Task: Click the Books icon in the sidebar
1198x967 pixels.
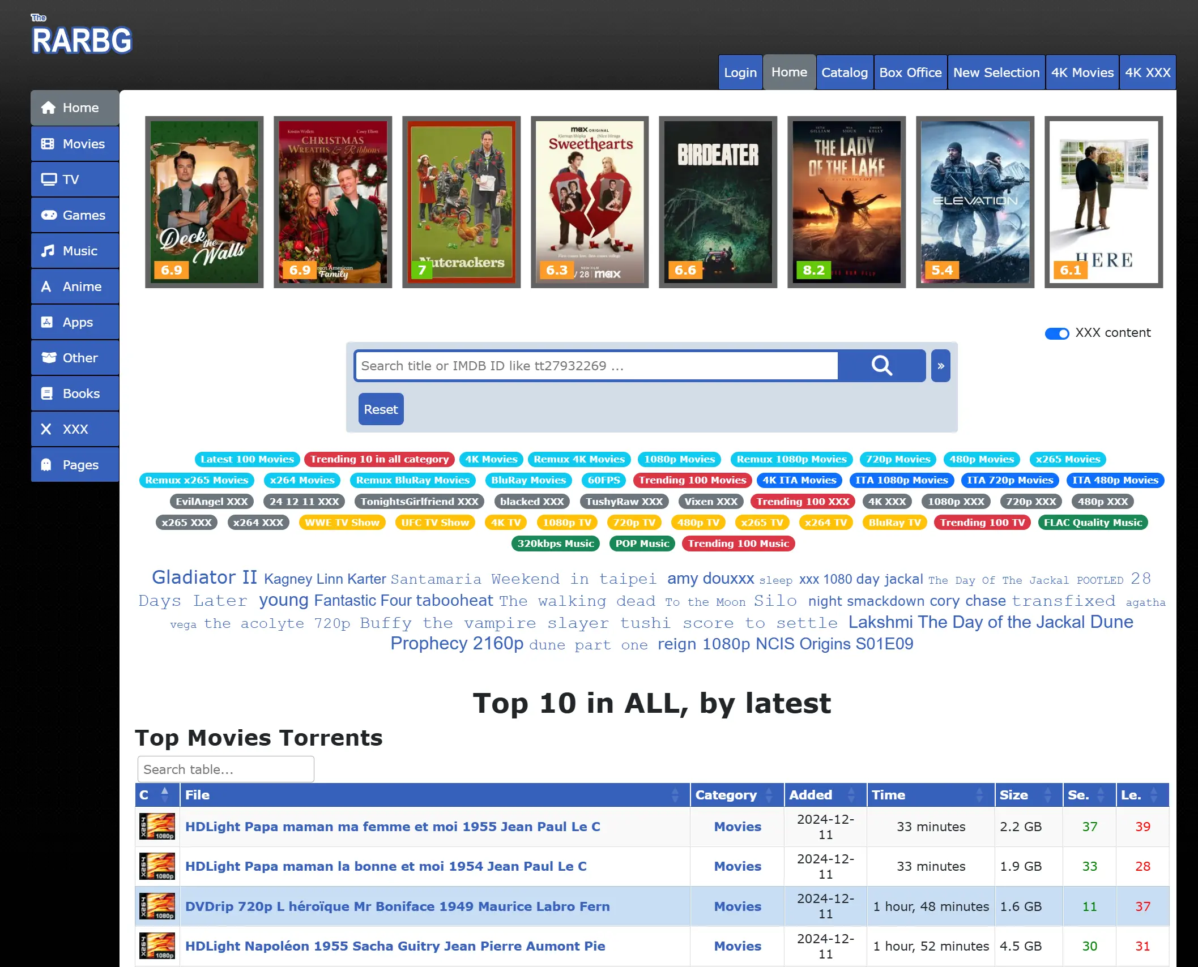Action: [48, 393]
